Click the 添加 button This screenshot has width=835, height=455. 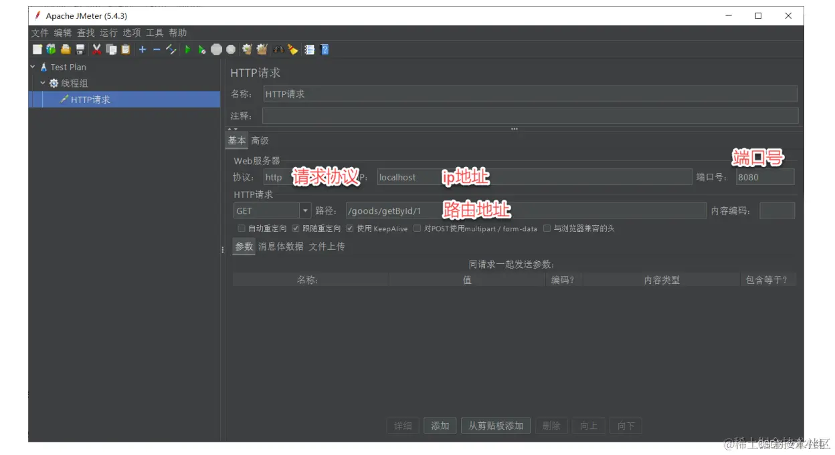pyautogui.click(x=440, y=426)
